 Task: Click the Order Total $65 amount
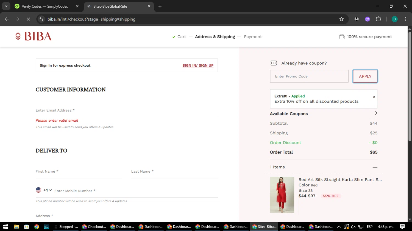(374, 152)
